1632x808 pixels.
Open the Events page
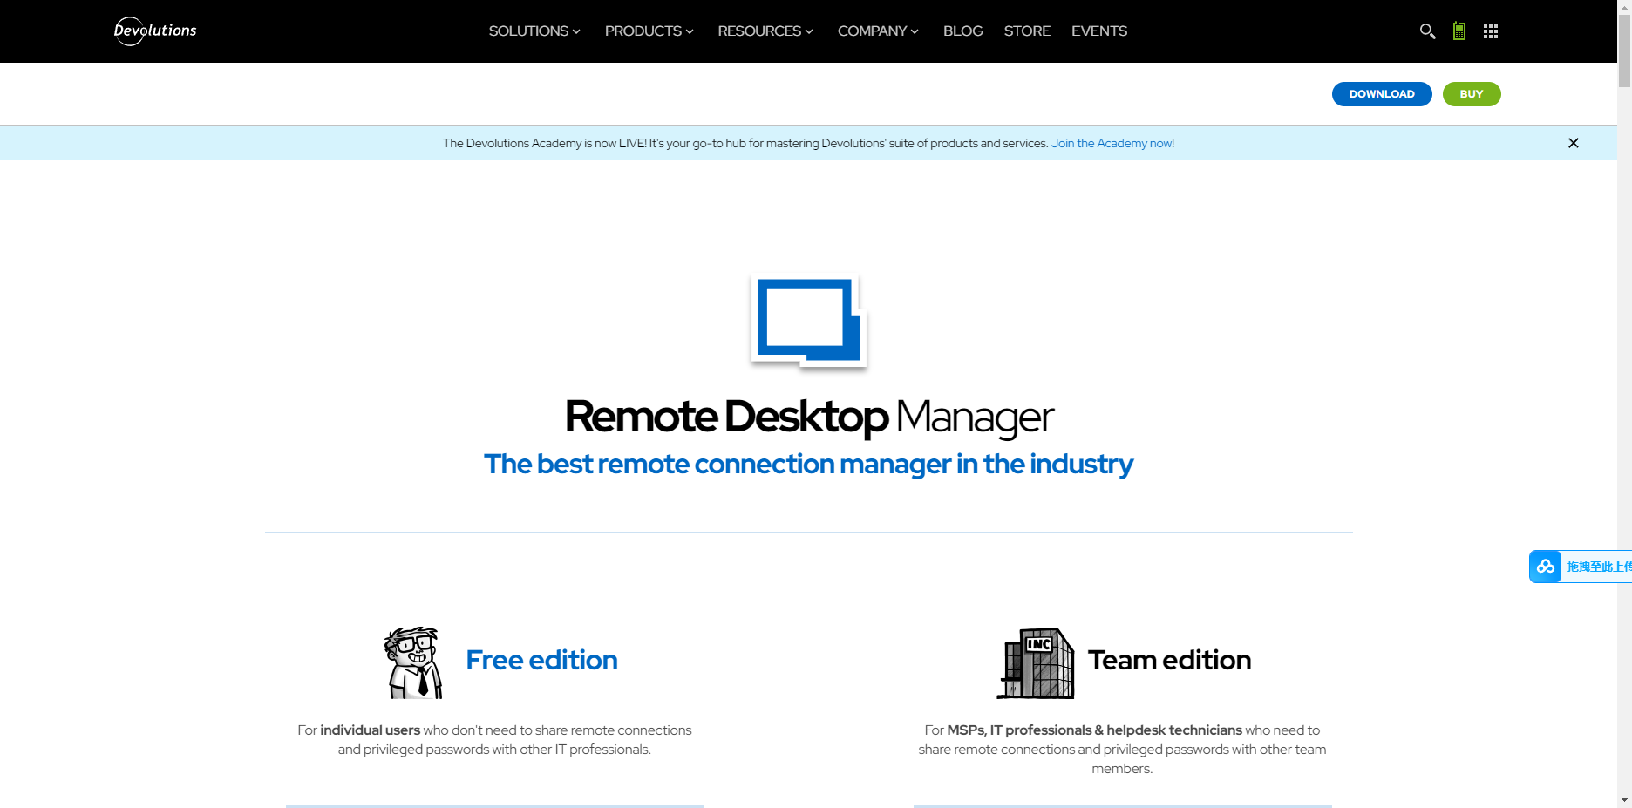click(x=1099, y=31)
